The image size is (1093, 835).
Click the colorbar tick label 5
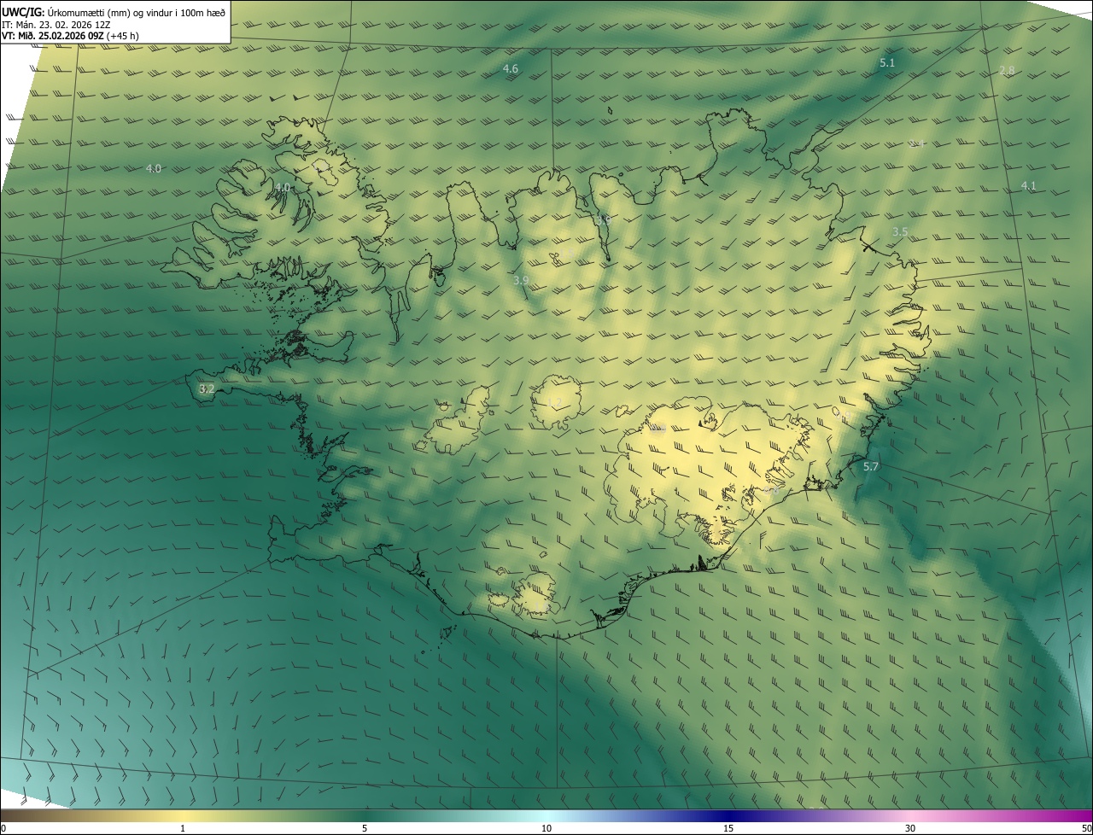click(x=365, y=828)
